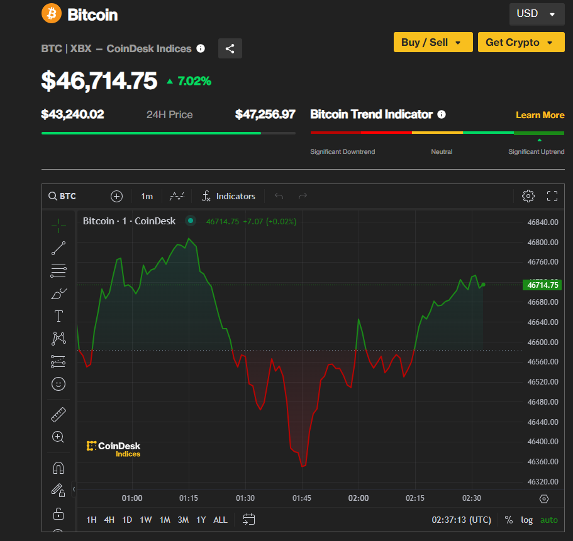
Task: Toggle percentage scale on chart
Action: [x=508, y=520]
